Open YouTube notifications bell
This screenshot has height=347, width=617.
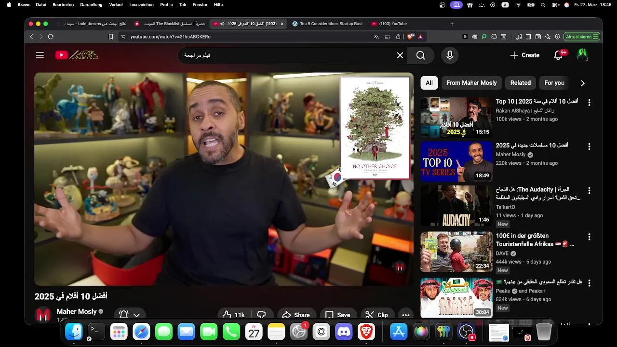coord(559,55)
